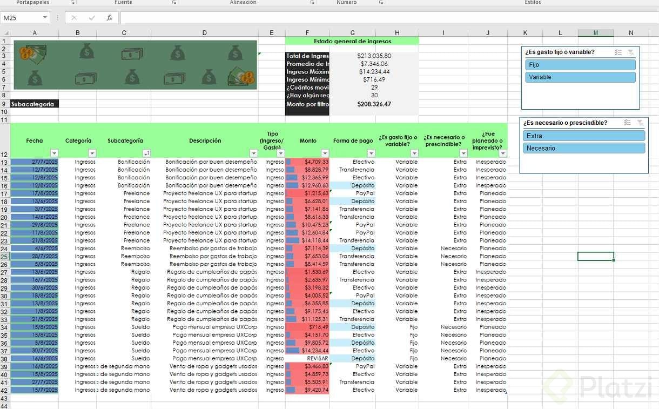Click the $4,709,33 amount cell
Screen dimensions: 659x409
pos(307,162)
